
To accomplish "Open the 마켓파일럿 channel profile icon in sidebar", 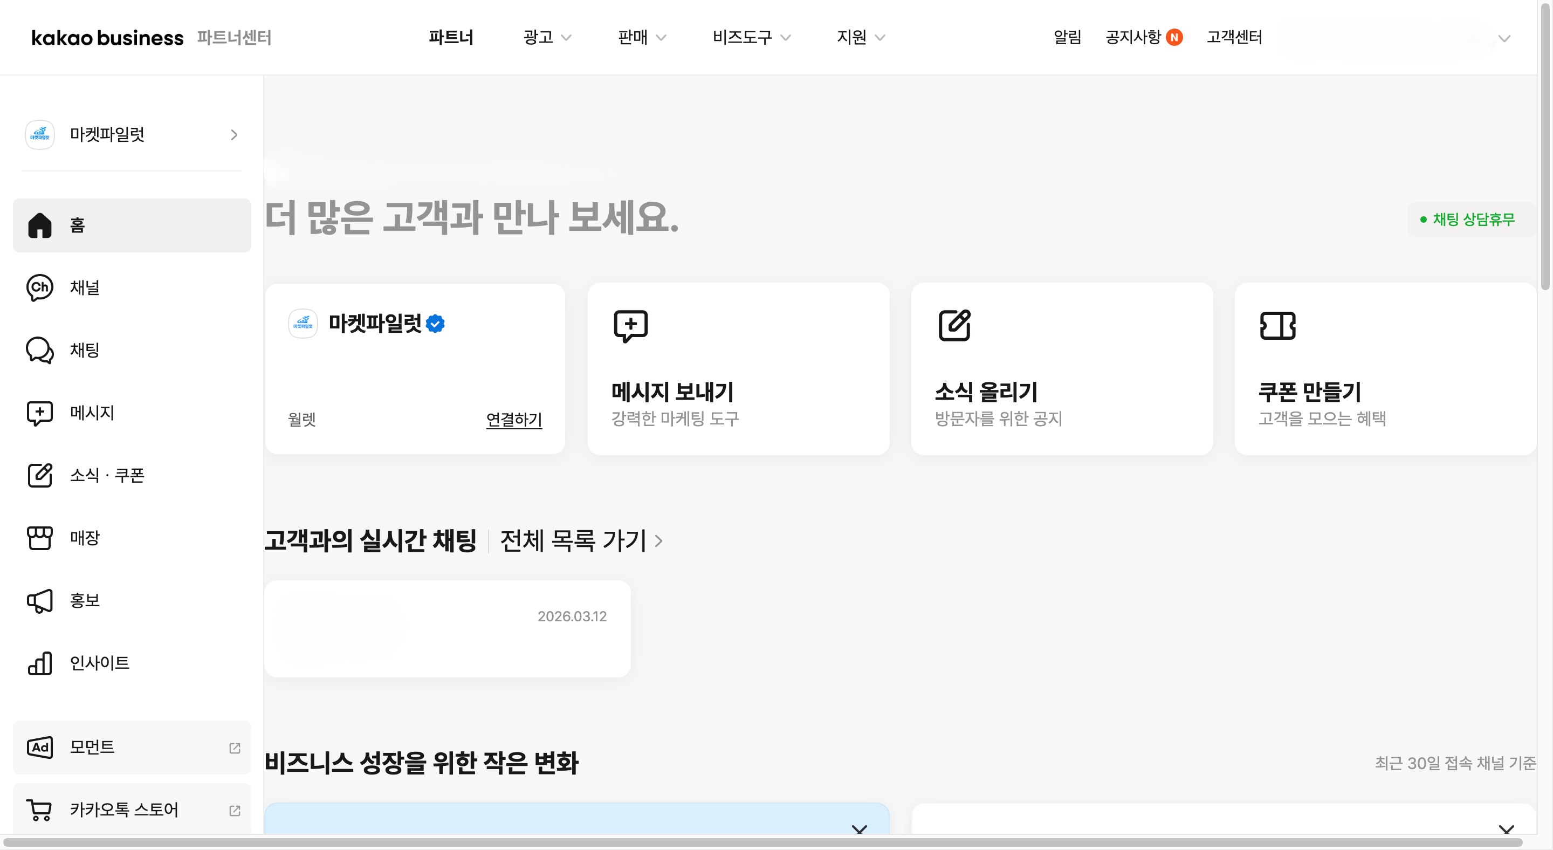I will point(40,134).
